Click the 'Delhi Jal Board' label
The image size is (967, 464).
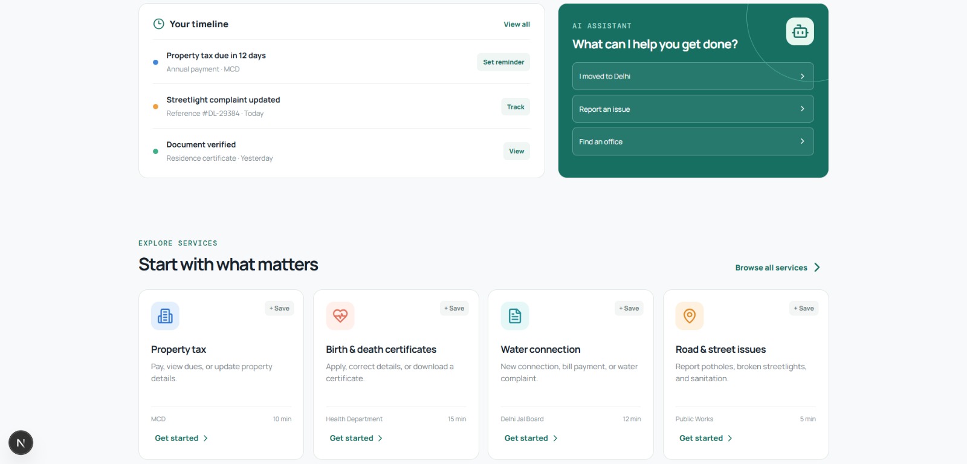point(522,419)
